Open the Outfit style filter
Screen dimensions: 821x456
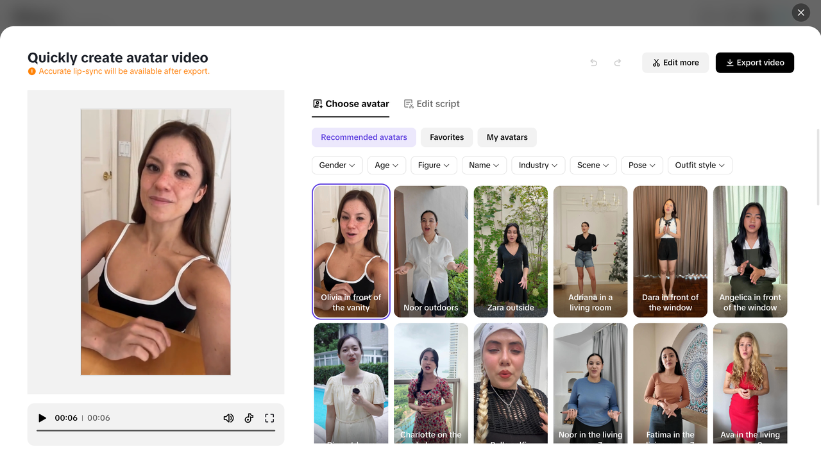[x=699, y=165]
